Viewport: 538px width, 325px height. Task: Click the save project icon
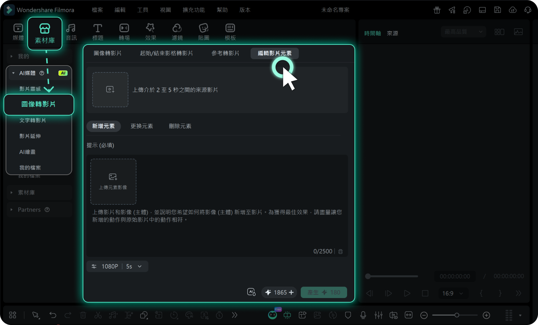pos(497,10)
